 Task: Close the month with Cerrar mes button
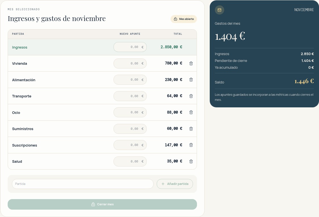[x=102, y=205]
